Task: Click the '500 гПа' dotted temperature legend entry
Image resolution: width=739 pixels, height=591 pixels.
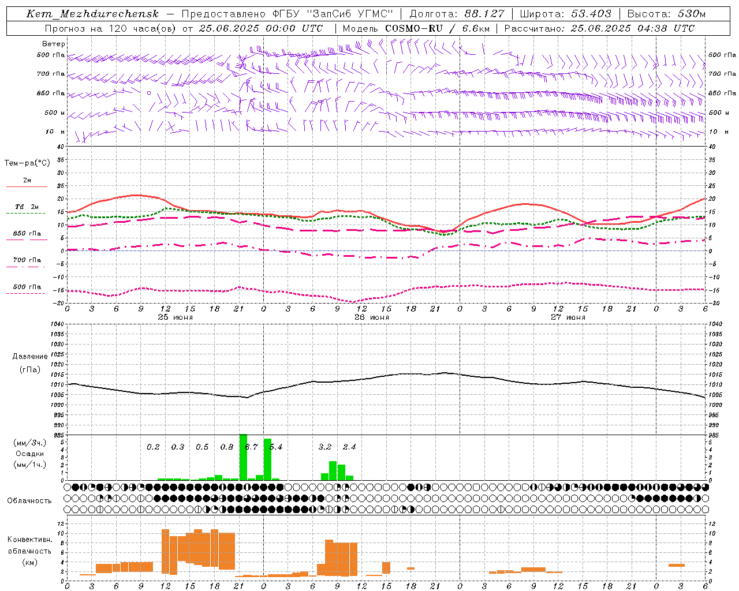Action: (x=27, y=287)
